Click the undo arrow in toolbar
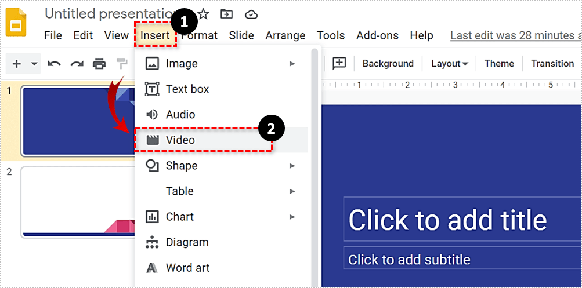The image size is (582, 288). [x=55, y=64]
